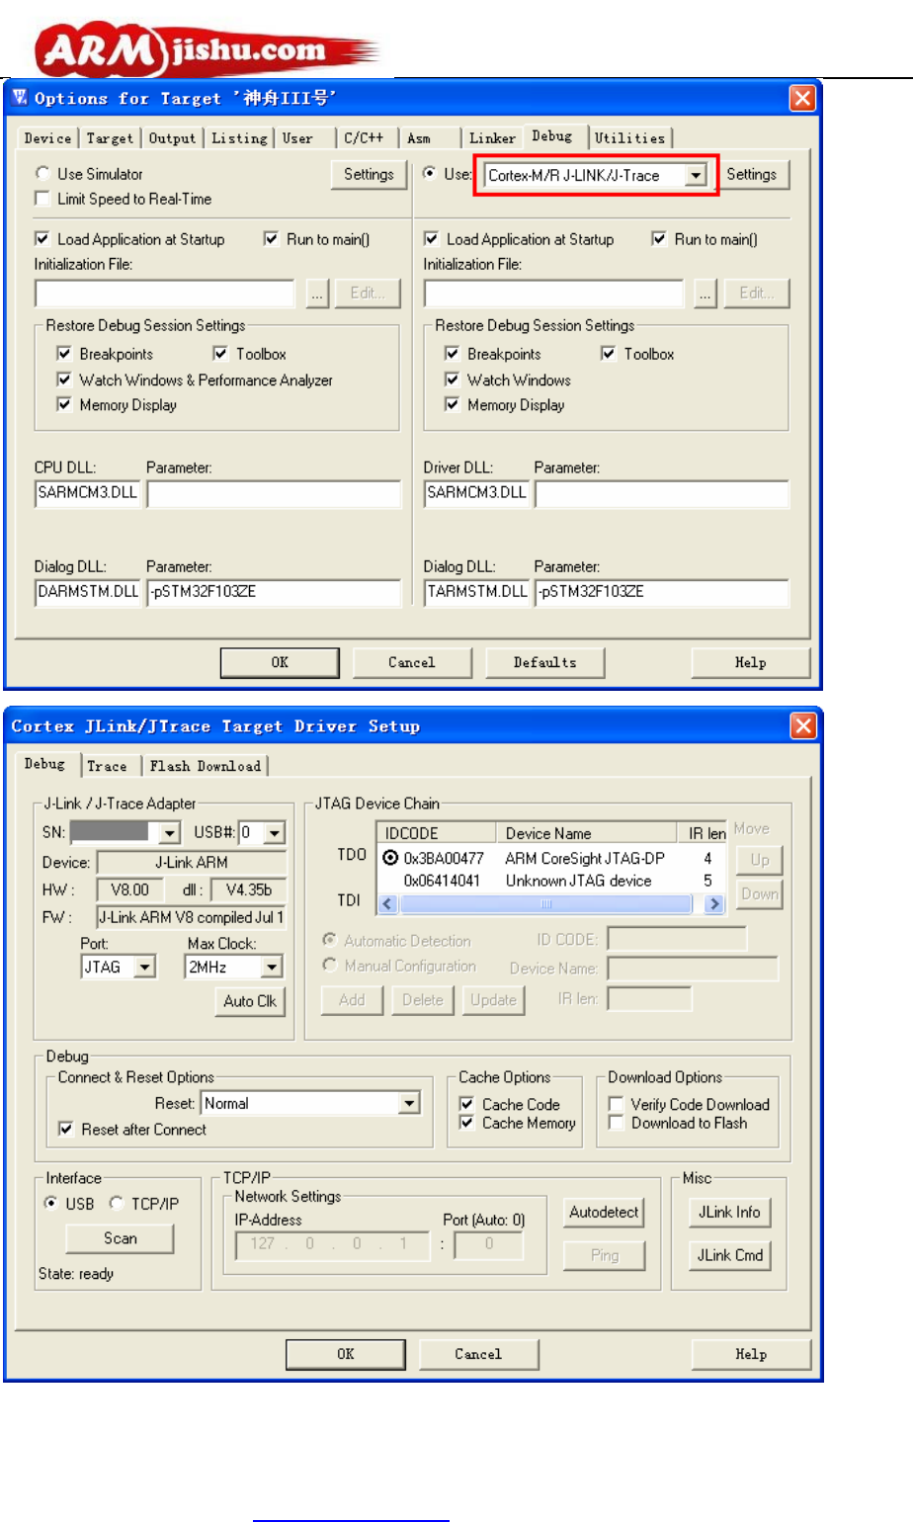
Task: Click the JTAG chain horizontal scrollbar thumb
Action: [545, 903]
